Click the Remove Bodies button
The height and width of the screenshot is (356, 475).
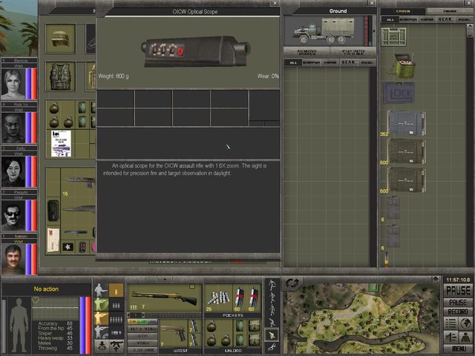coord(307,52)
